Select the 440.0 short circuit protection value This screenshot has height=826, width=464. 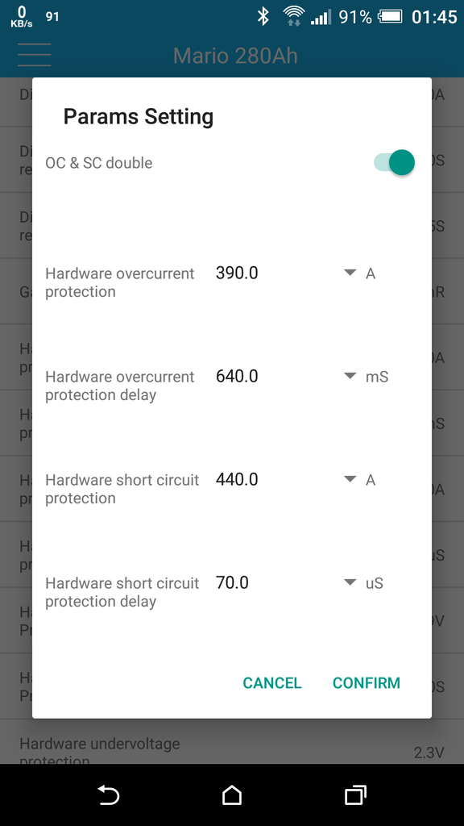(x=237, y=479)
